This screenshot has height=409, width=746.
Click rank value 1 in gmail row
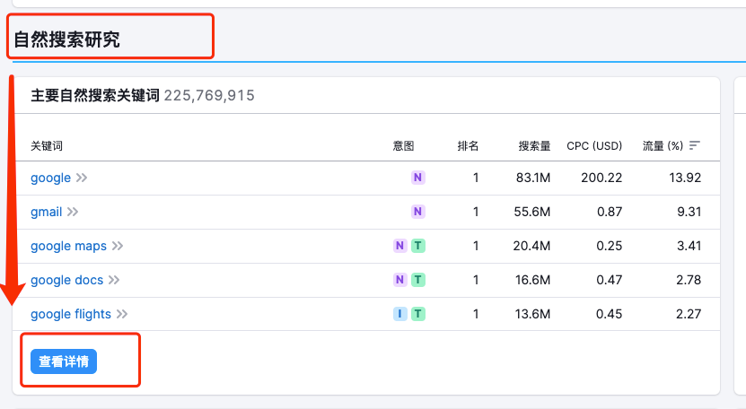click(x=475, y=212)
